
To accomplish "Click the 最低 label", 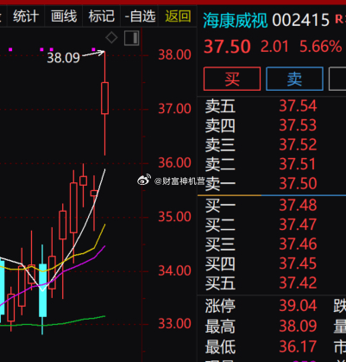I will [220, 347].
